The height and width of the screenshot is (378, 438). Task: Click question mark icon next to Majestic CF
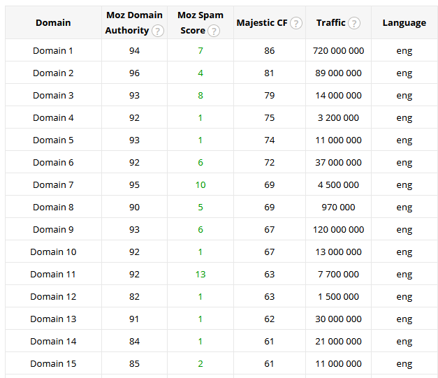296,23
